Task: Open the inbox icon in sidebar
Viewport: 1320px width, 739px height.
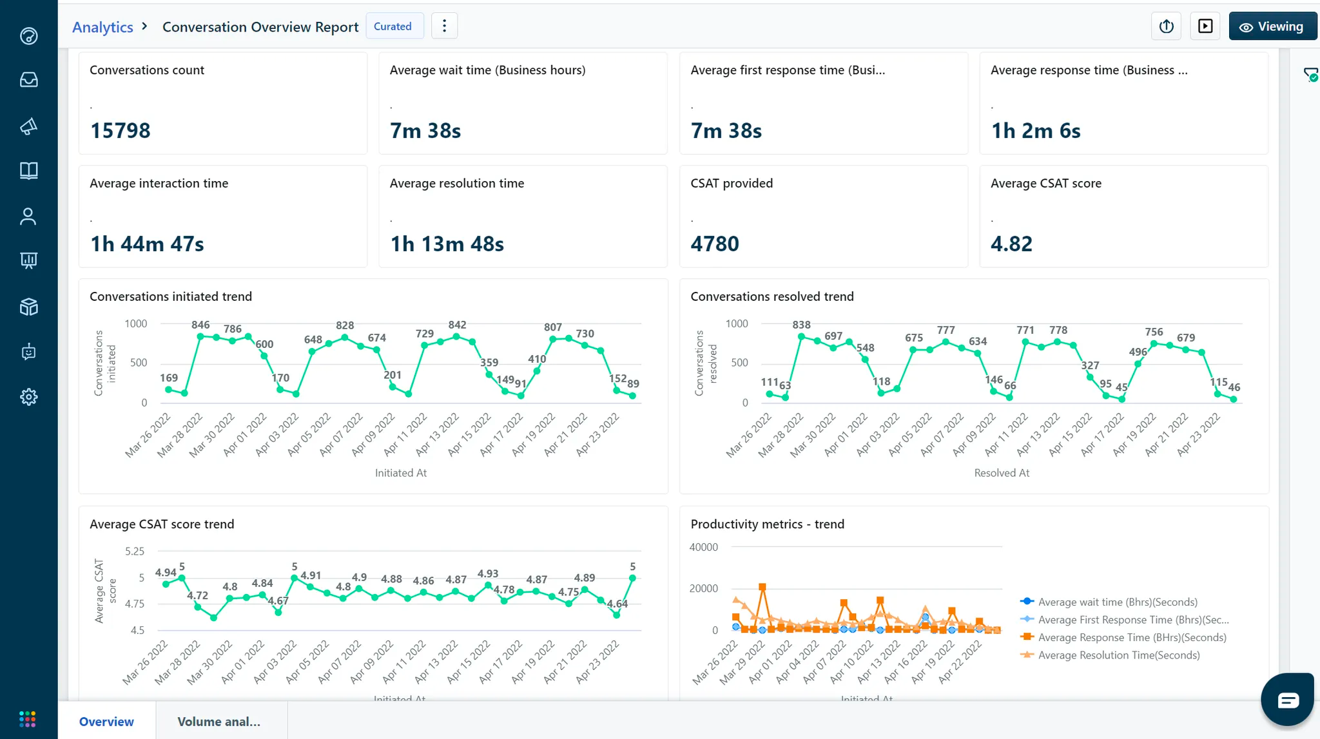Action: click(x=28, y=80)
